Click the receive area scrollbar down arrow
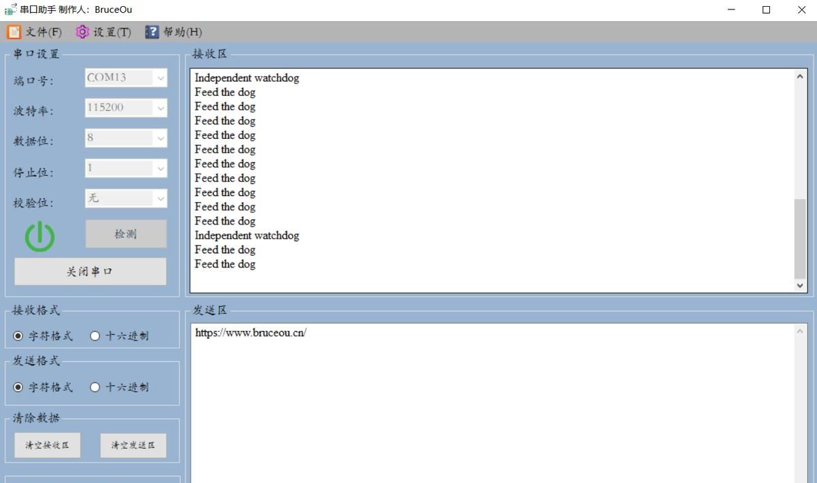Image resolution: width=817 pixels, height=483 pixels. pos(800,286)
